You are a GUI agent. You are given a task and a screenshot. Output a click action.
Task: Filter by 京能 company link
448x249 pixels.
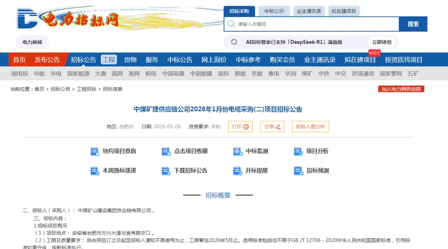pos(257,74)
